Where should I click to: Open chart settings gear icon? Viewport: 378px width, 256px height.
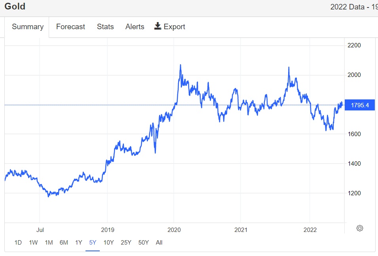click(x=359, y=228)
